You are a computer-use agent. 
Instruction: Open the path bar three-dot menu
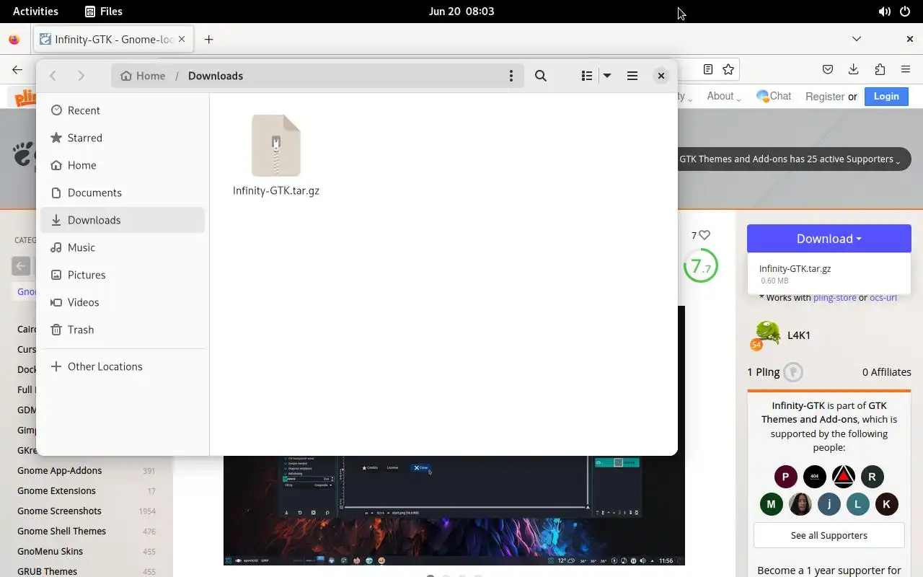point(511,76)
